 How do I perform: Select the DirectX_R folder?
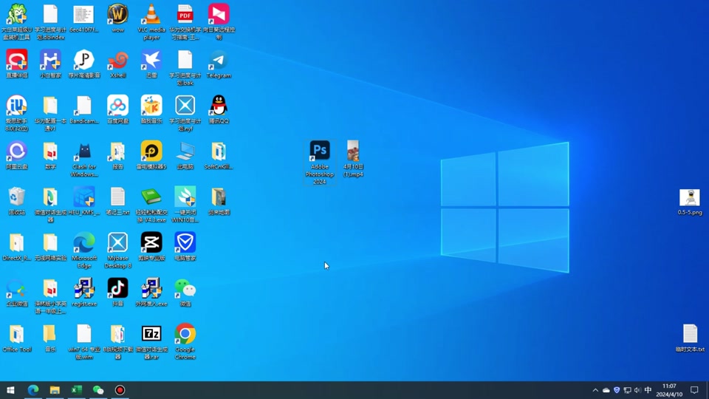[x=17, y=247]
